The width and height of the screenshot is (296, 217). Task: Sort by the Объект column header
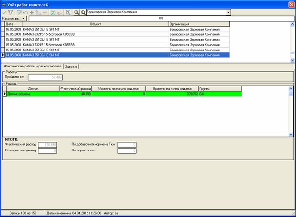point(95,23)
